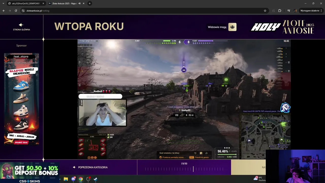Select the Złote Antosie 2025 tab
Screen dimensions: 325x183
65,4
